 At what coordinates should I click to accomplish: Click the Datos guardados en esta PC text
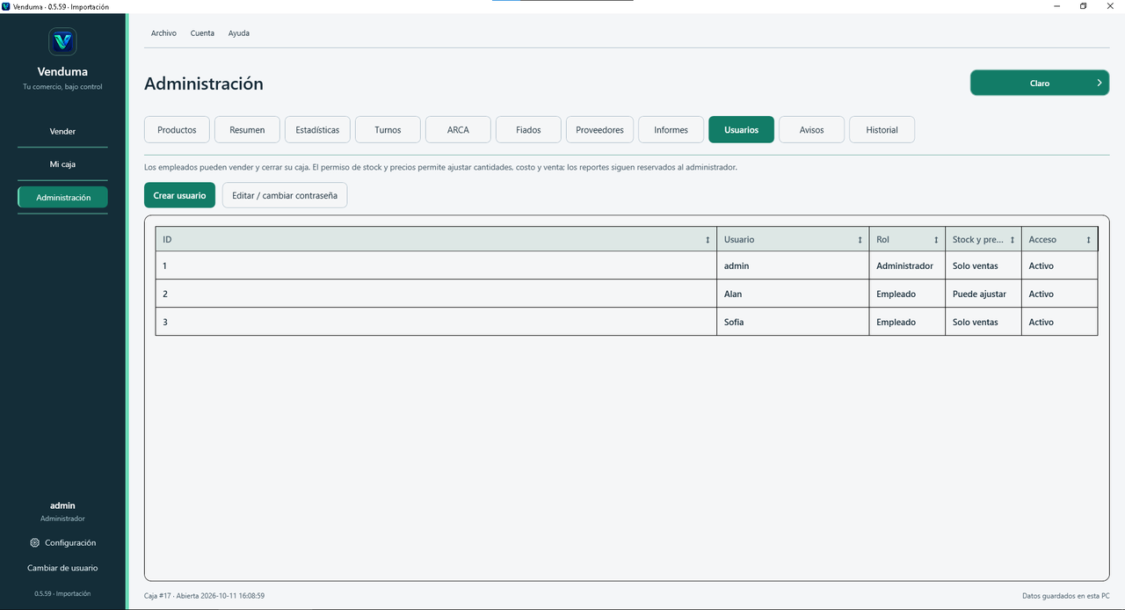tap(1065, 595)
